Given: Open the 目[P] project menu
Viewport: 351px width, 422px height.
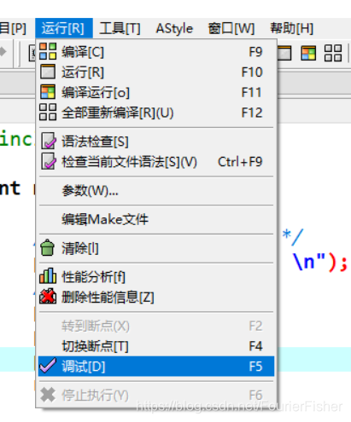Looking at the screenshot, I should click(x=13, y=28).
